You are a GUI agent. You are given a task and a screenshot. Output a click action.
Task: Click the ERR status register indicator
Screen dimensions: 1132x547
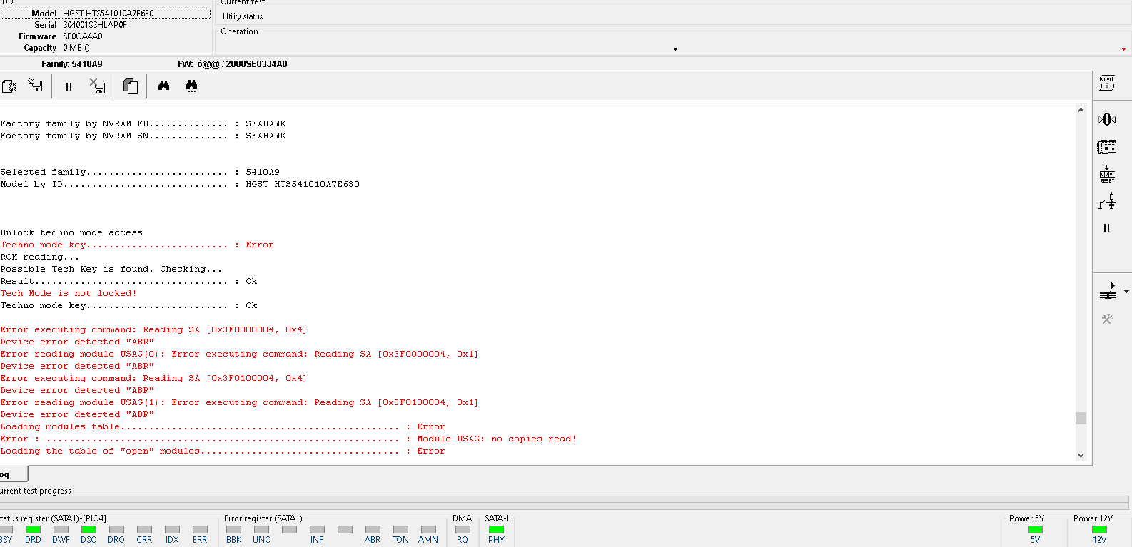pyautogui.click(x=200, y=529)
